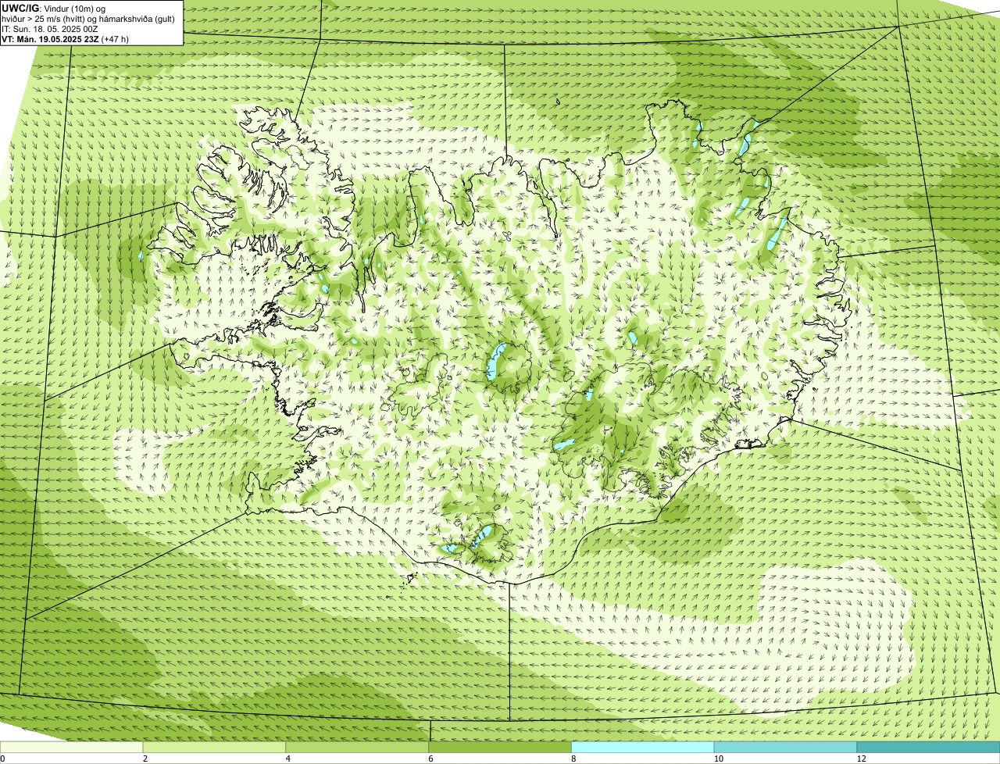Click the '2' label on the color scale
Screen dimensions: 1000x764
point(145,759)
